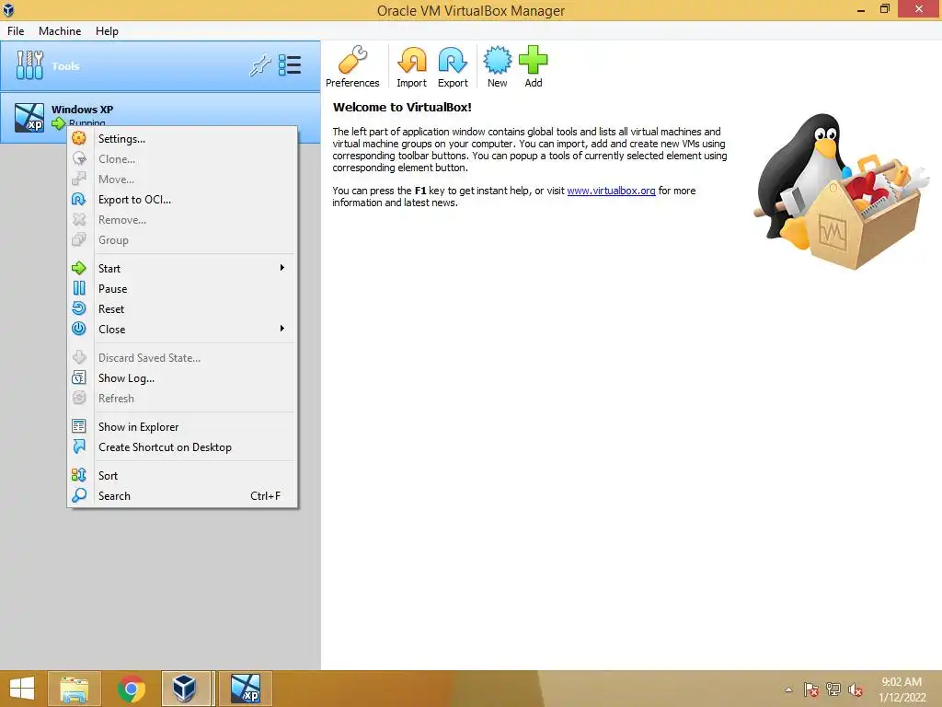This screenshot has height=707, width=942.
Task: Click the green Start arrow icon
Action: [x=79, y=268]
